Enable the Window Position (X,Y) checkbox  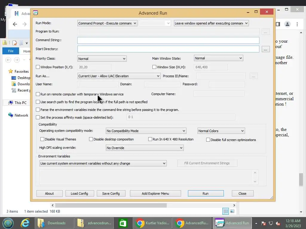point(38,67)
